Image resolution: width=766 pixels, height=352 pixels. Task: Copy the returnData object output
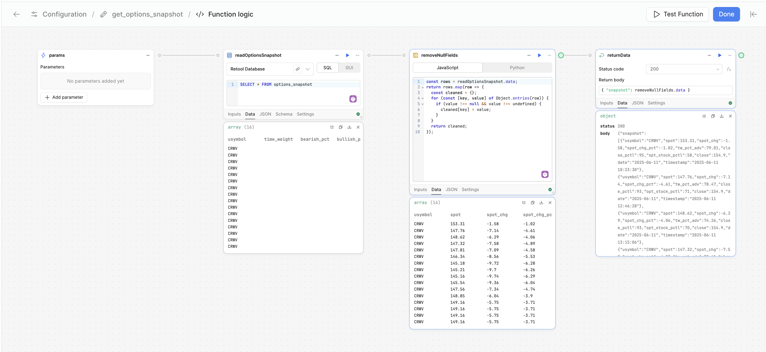[713, 116]
